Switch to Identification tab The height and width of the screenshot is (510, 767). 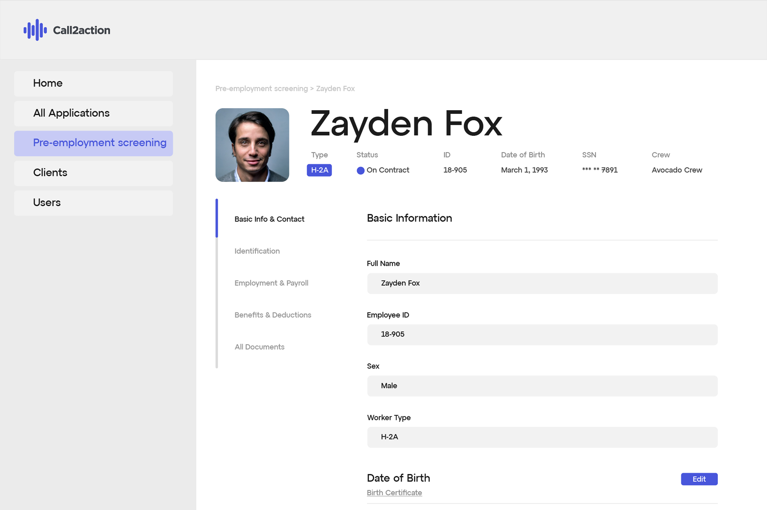click(257, 251)
